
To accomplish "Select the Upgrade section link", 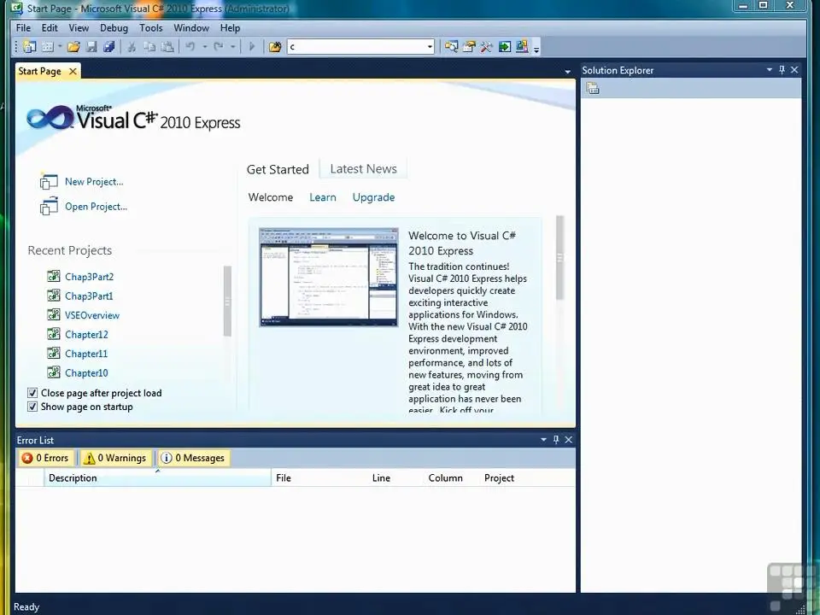I will coord(373,197).
